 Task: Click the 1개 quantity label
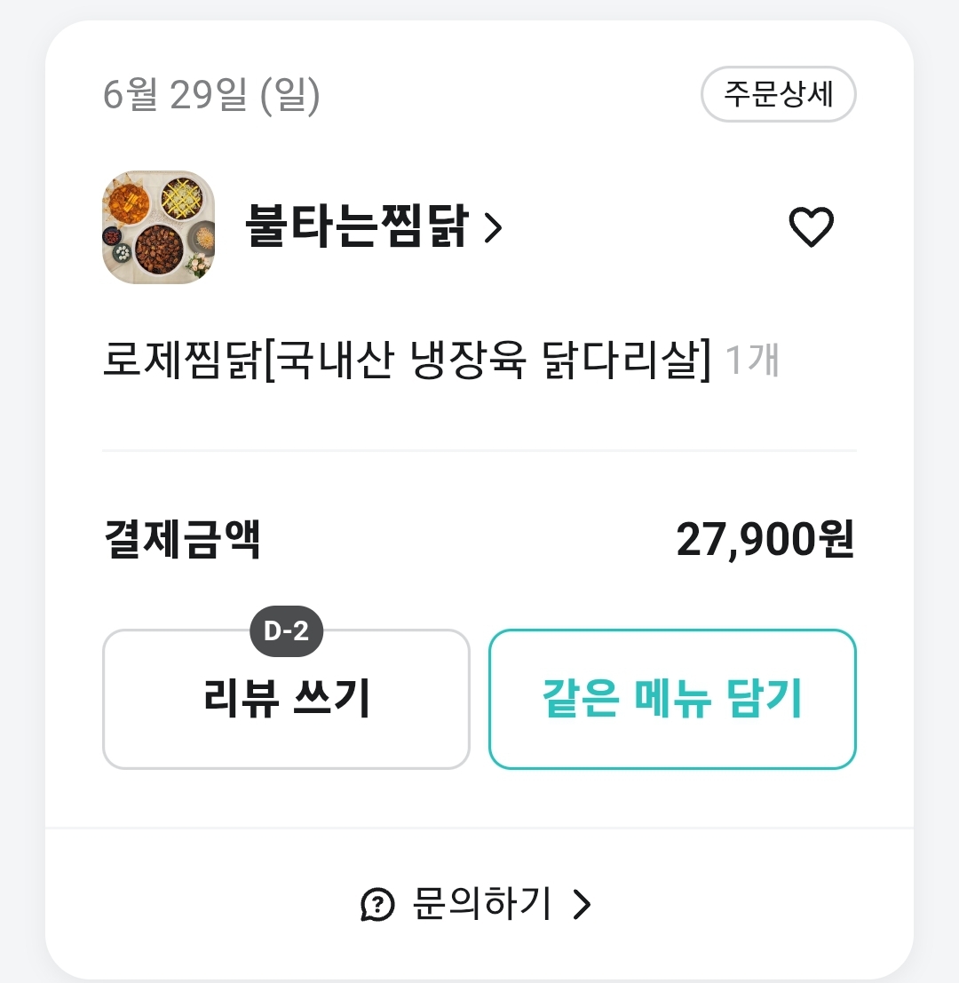tap(752, 363)
